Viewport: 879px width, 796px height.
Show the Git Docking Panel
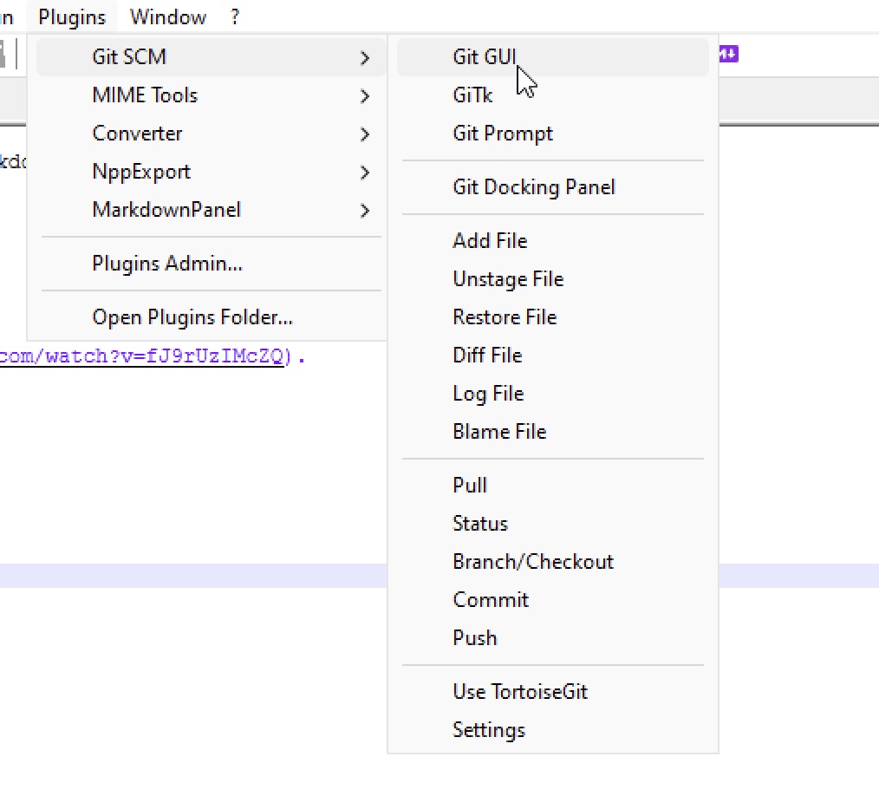click(534, 187)
